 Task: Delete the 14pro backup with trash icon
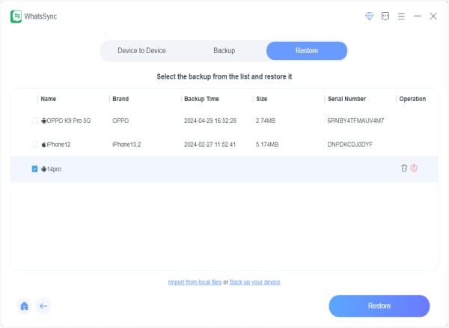click(x=404, y=168)
